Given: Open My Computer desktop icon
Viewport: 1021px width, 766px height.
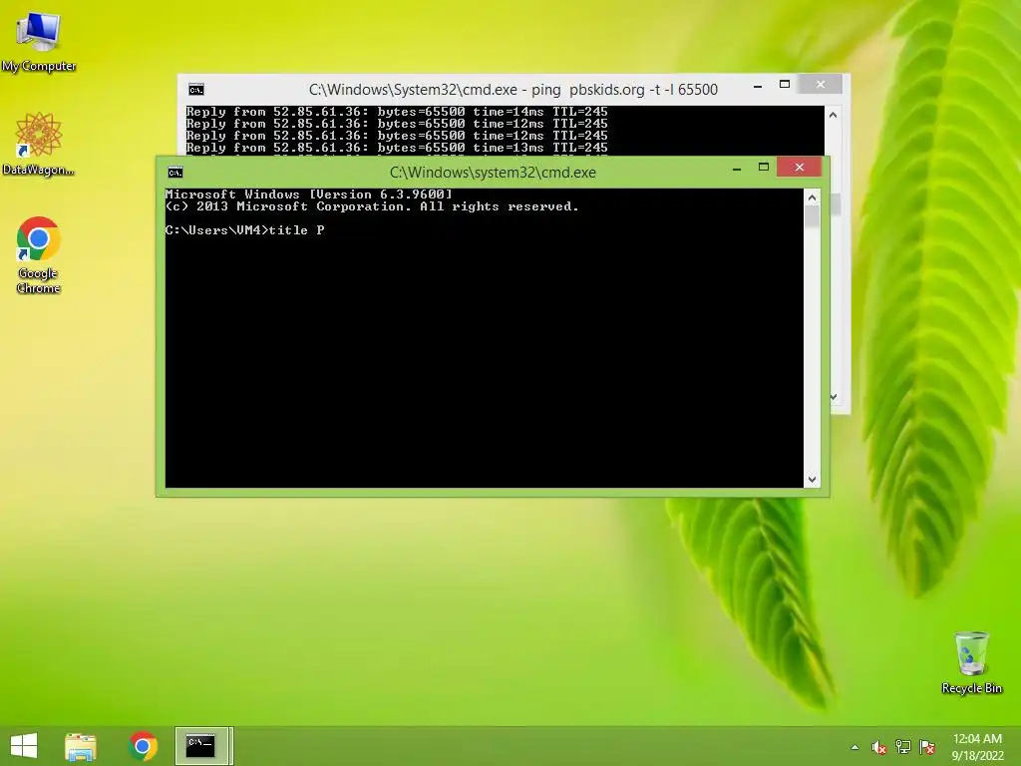Looking at the screenshot, I should pyautogui.click(x=39, y=42).
